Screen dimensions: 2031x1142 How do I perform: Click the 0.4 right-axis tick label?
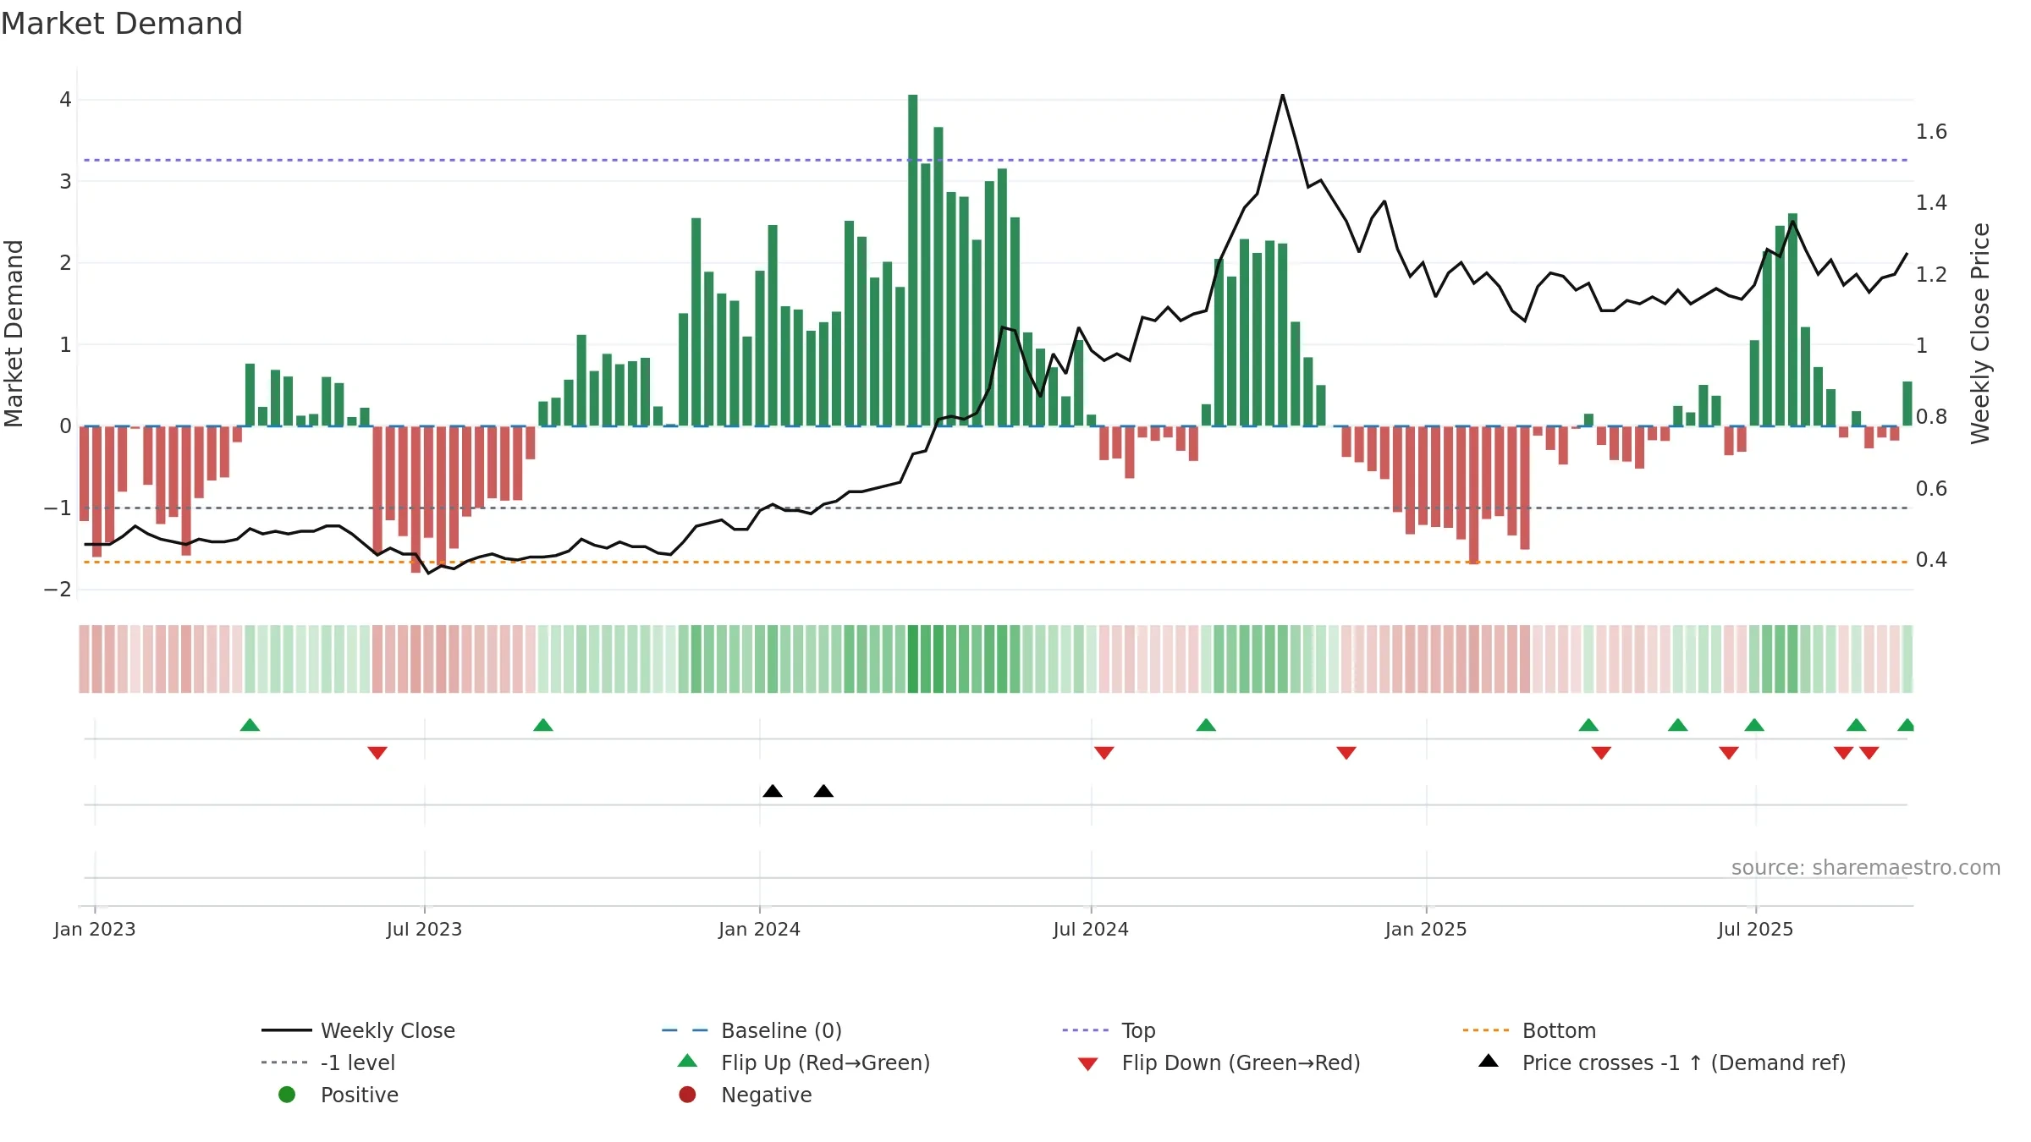[1931, 559]
